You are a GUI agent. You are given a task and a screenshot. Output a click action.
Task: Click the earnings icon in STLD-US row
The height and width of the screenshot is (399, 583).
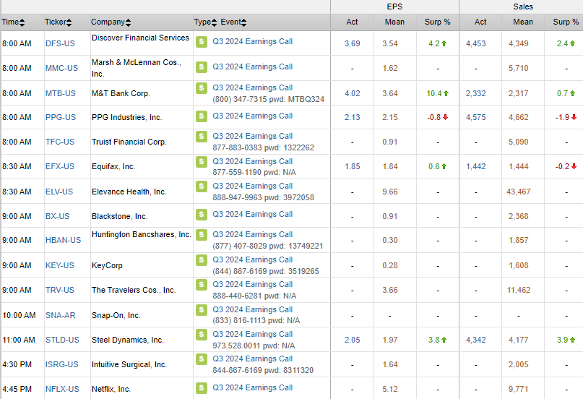click(202, 334)
